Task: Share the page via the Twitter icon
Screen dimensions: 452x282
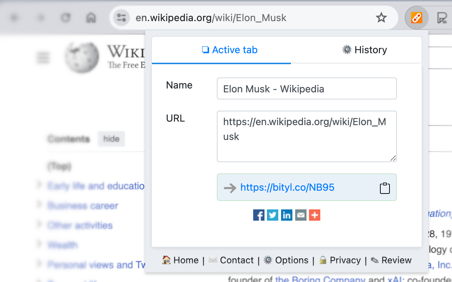Action: (x=273, y=215)
